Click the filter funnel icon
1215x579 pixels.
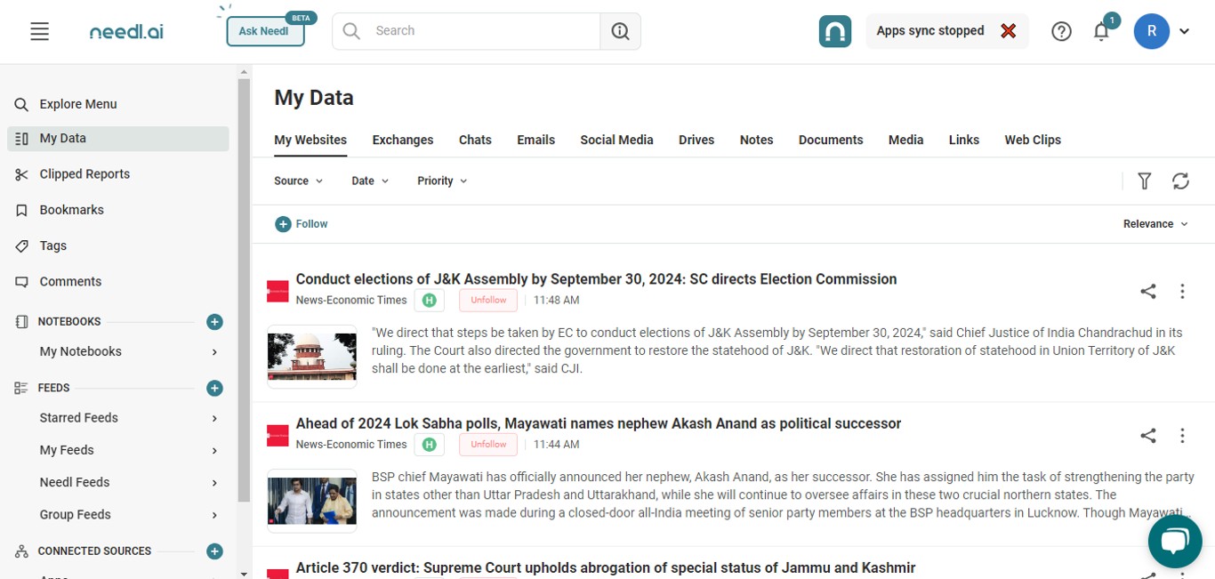pyautogui.click(x=1145, y=181)
